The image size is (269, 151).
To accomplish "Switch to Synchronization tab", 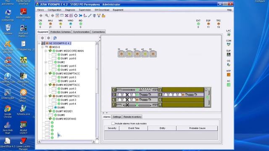I will pos(81,32).
